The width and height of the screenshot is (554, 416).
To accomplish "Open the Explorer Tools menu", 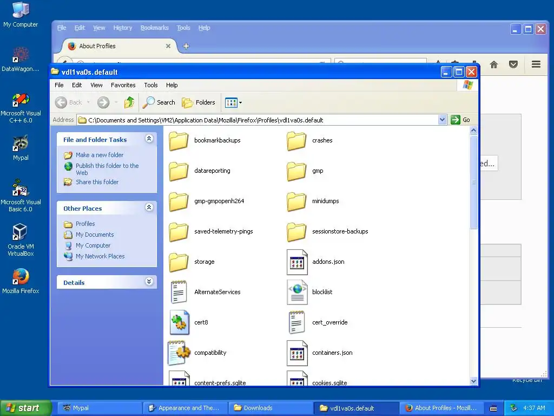I will (x=151, y=85).
